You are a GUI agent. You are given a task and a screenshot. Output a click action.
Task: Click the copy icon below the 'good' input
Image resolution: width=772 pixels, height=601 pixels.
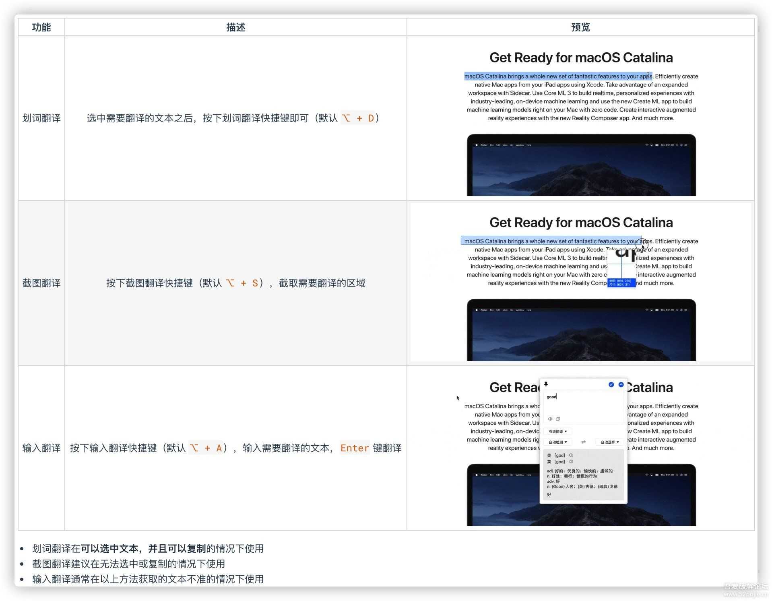click(558, 419)
